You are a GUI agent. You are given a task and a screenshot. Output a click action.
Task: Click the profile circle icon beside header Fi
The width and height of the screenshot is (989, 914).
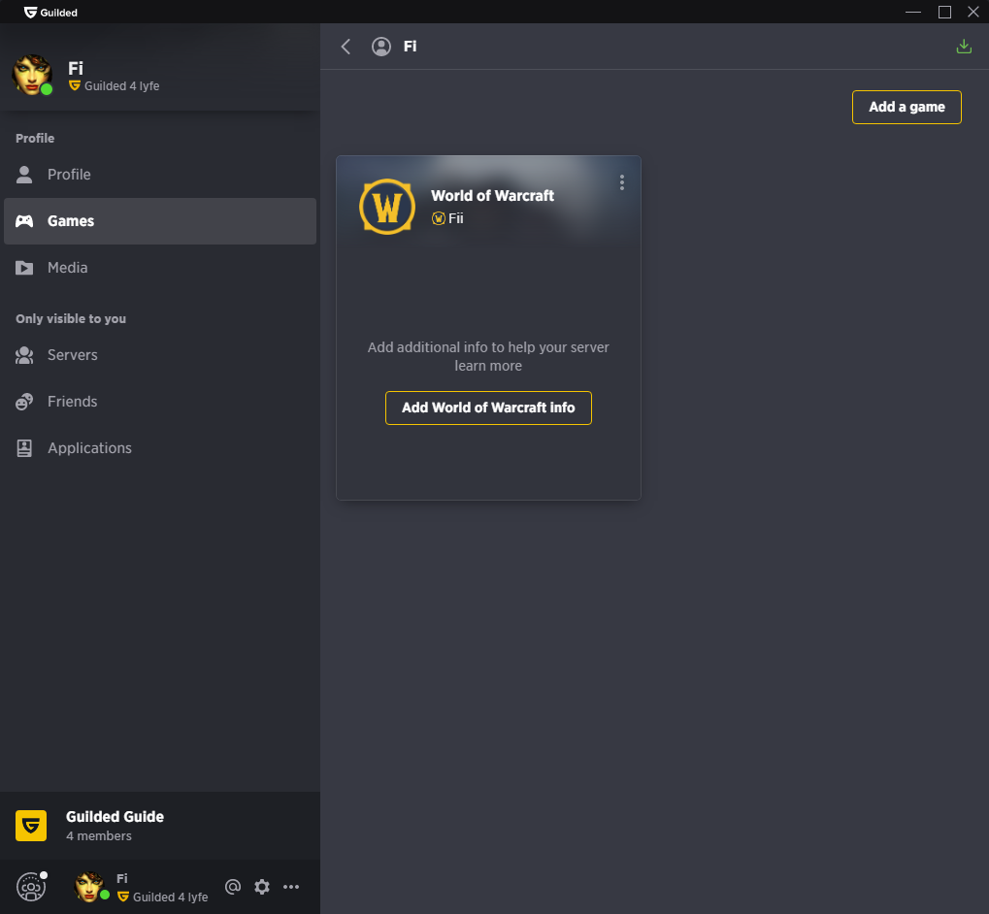tap(381, 47)
